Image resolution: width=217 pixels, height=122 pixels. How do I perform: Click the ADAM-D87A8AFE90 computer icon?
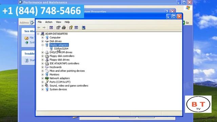tap(42, 34)
